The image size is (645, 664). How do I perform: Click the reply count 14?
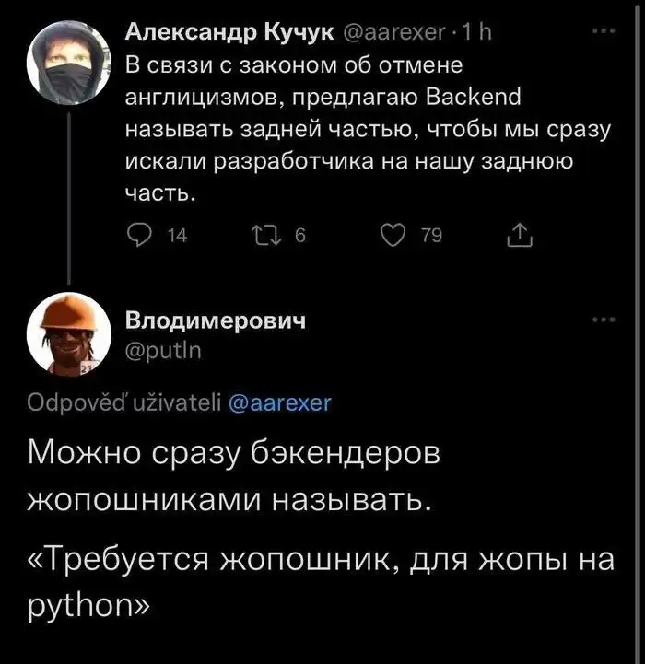(177, 237)
